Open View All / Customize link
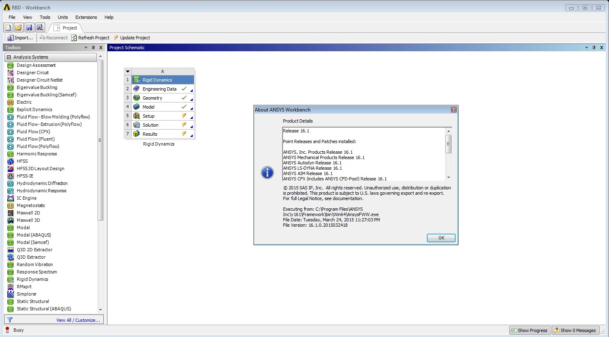 pos(78,320)
